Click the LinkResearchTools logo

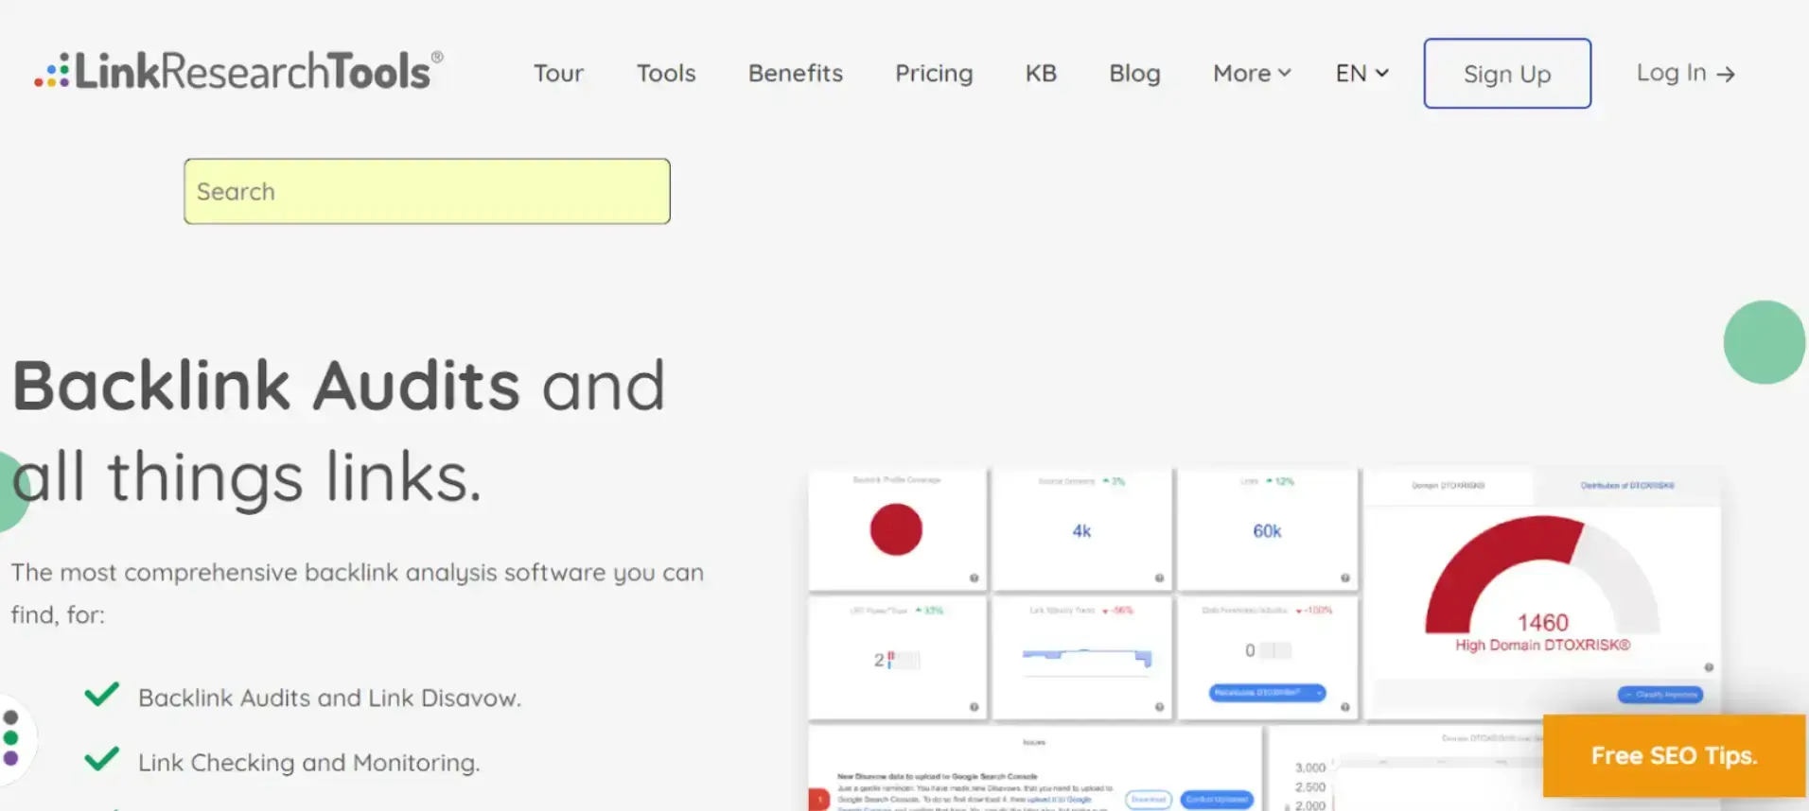(238, 71)
